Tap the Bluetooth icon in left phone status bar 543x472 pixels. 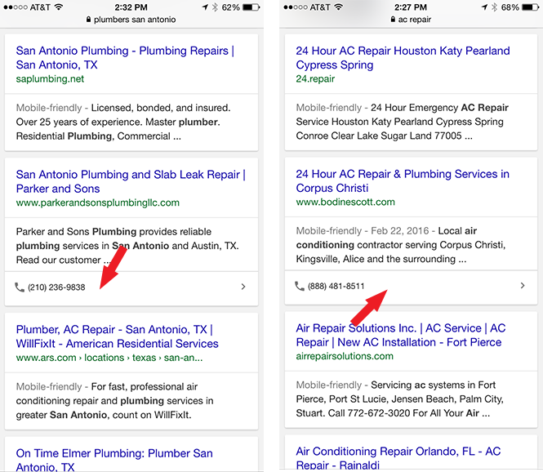tap(215, 7)
